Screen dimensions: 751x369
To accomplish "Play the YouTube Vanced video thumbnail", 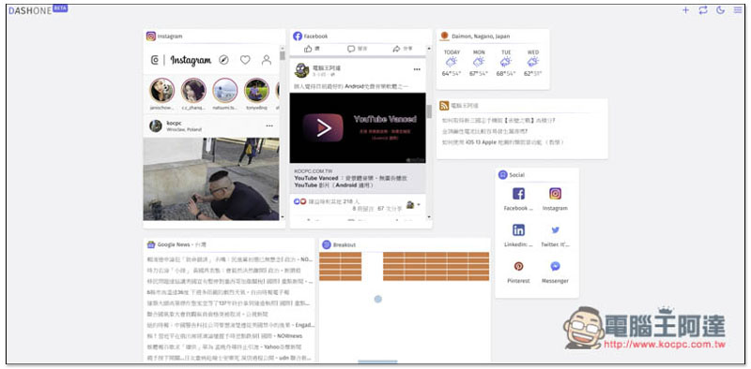I will [358, 128].
